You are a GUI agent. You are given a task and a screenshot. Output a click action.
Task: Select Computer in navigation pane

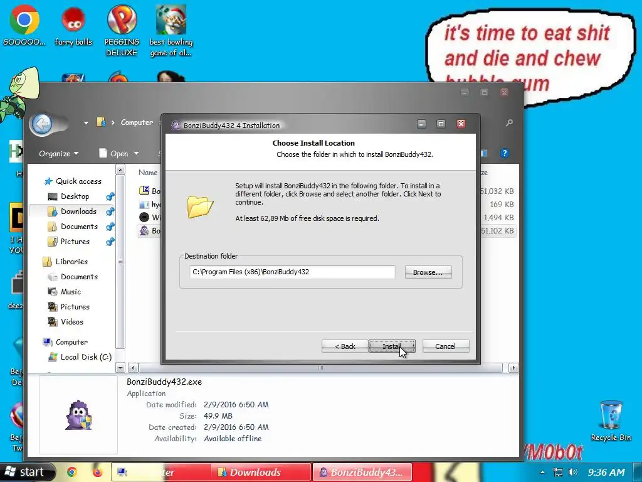(x=65, y=342)
